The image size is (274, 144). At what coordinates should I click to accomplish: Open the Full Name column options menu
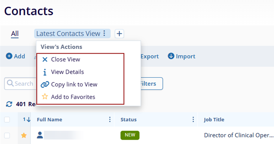point(110,120)
